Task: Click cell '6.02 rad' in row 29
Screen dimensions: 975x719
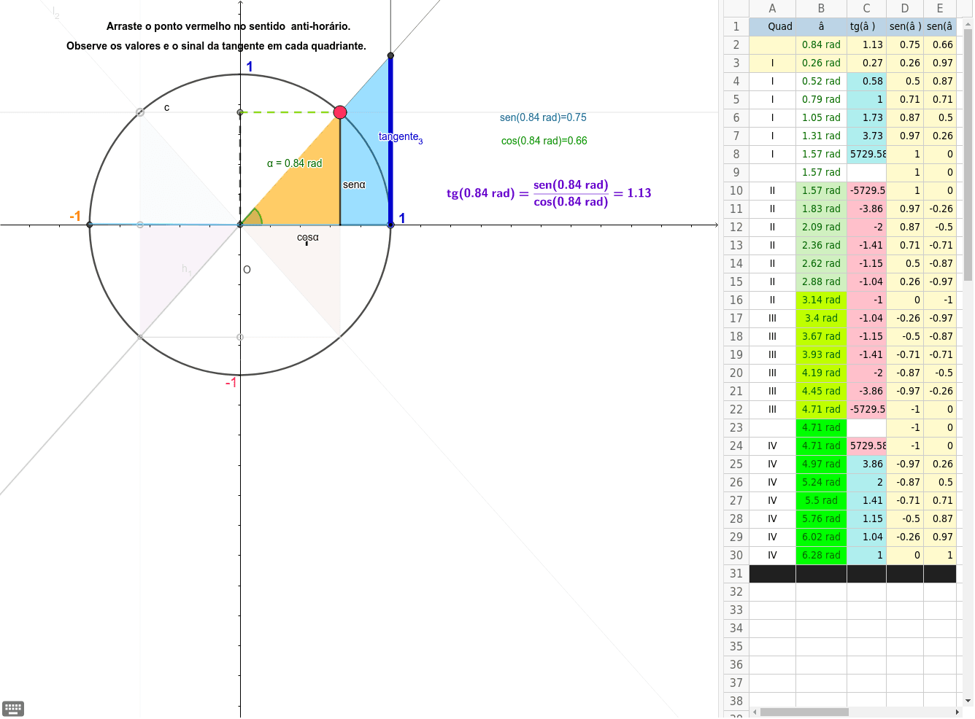Action: (821, 537)
